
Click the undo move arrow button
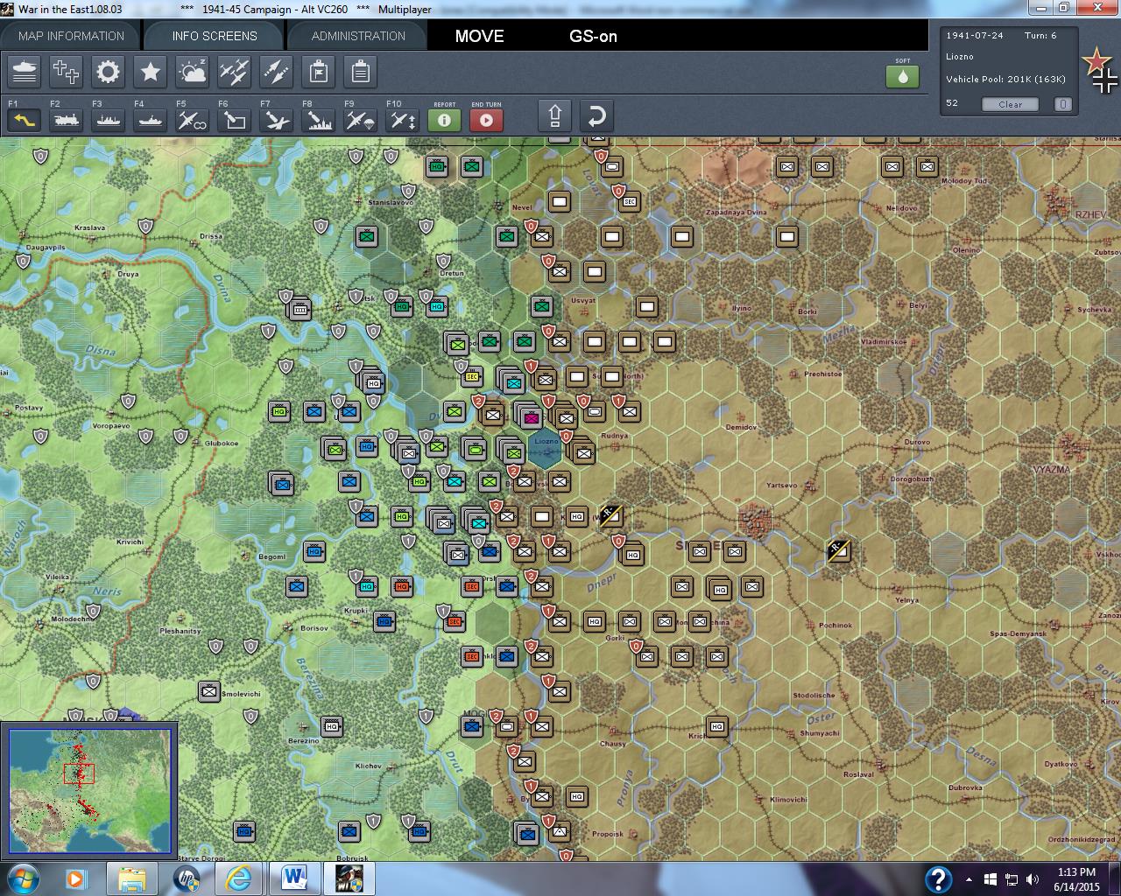click(x=596, y=116)
